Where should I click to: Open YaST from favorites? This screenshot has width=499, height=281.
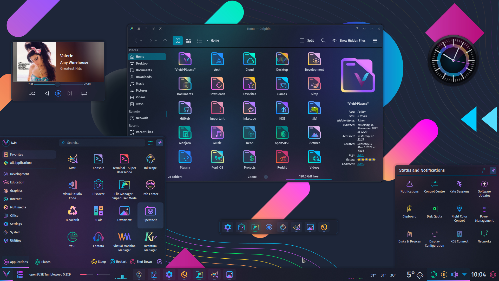point(73,240)
